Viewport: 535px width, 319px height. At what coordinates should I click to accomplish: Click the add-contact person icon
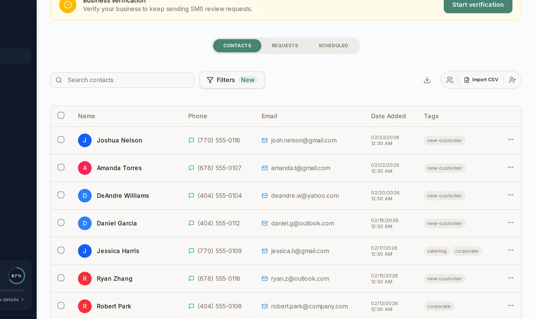coord(512,80)
